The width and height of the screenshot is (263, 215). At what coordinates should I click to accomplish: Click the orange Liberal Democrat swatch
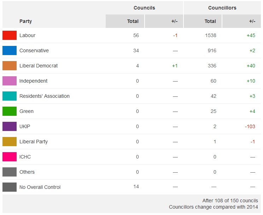[x=10, y=66]
